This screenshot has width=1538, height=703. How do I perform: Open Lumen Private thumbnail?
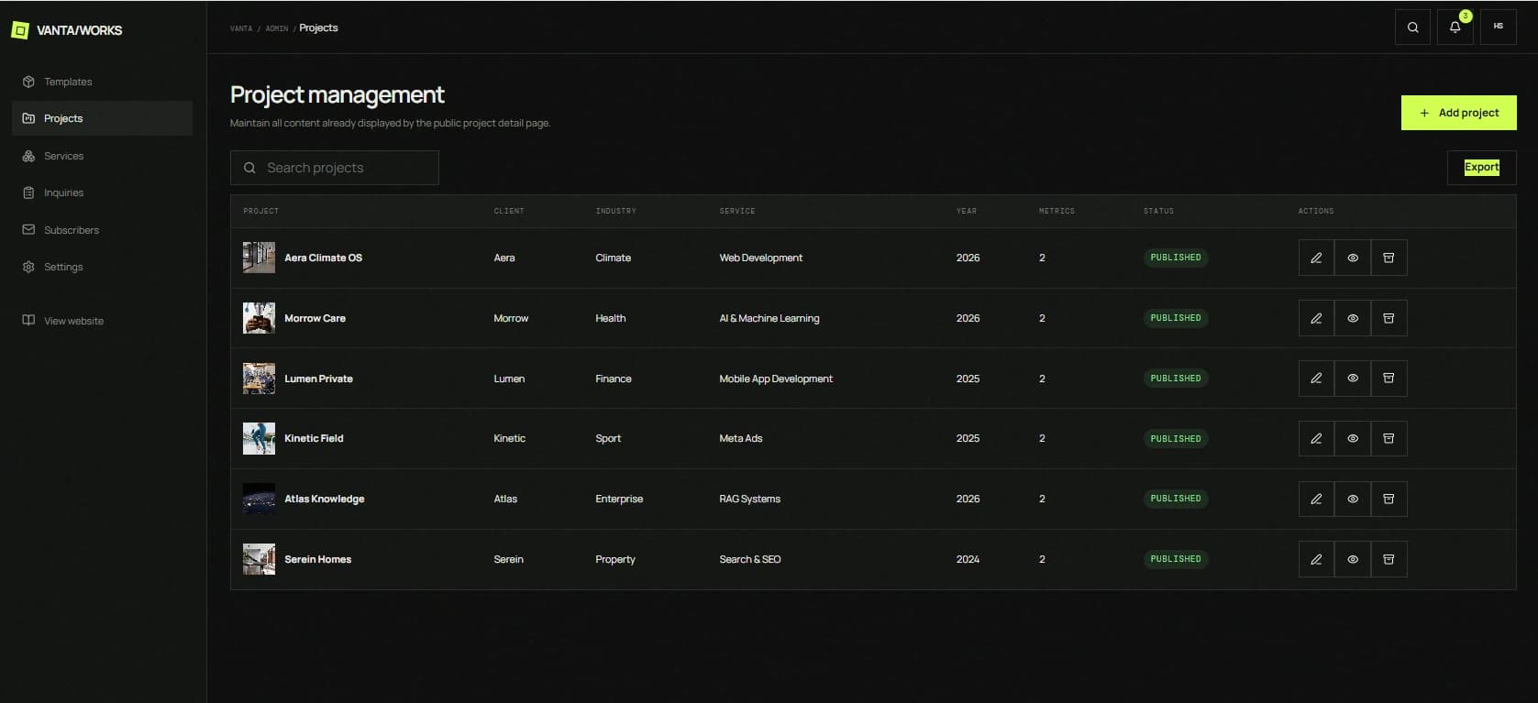coord(259,379)
